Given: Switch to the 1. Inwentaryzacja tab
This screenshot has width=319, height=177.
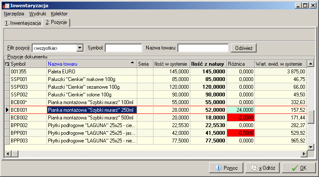Looking at the screenshot, I should pyautogui.click(x=23, y=23).
